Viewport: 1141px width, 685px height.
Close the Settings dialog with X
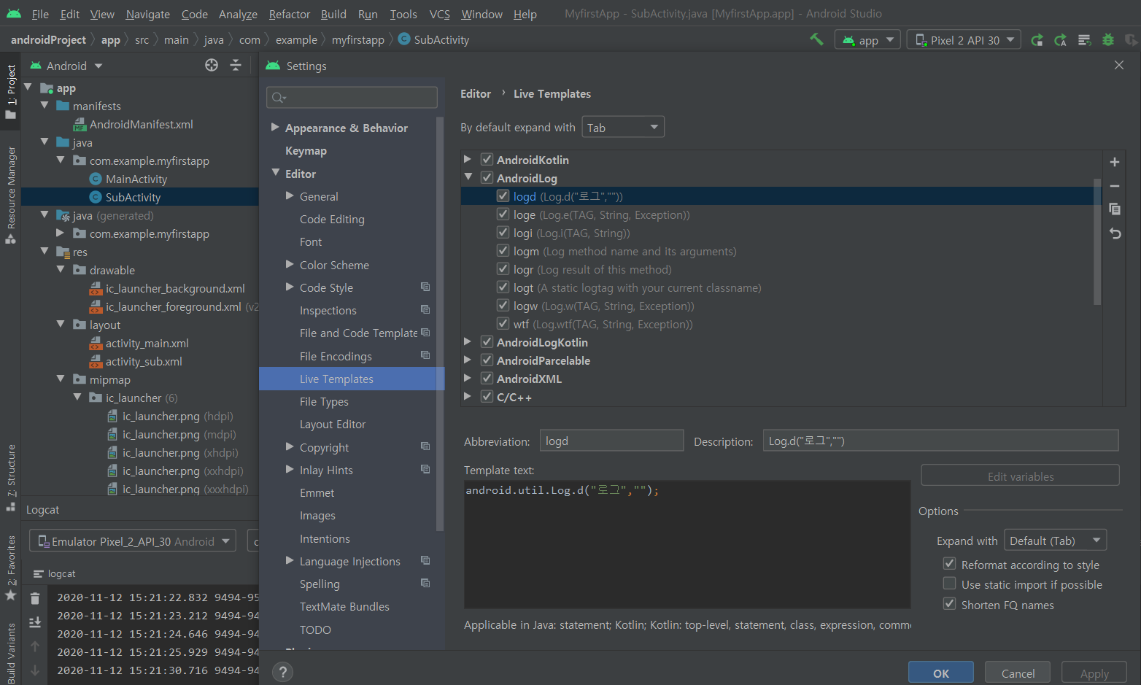[x=1119, y=65]
